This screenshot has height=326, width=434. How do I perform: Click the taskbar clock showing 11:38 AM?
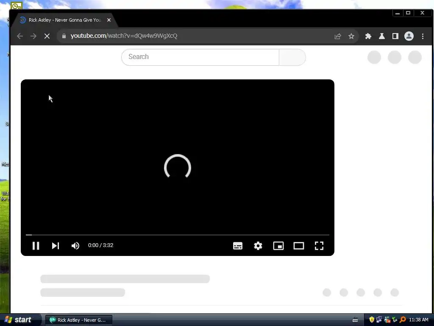pos(418,320)
